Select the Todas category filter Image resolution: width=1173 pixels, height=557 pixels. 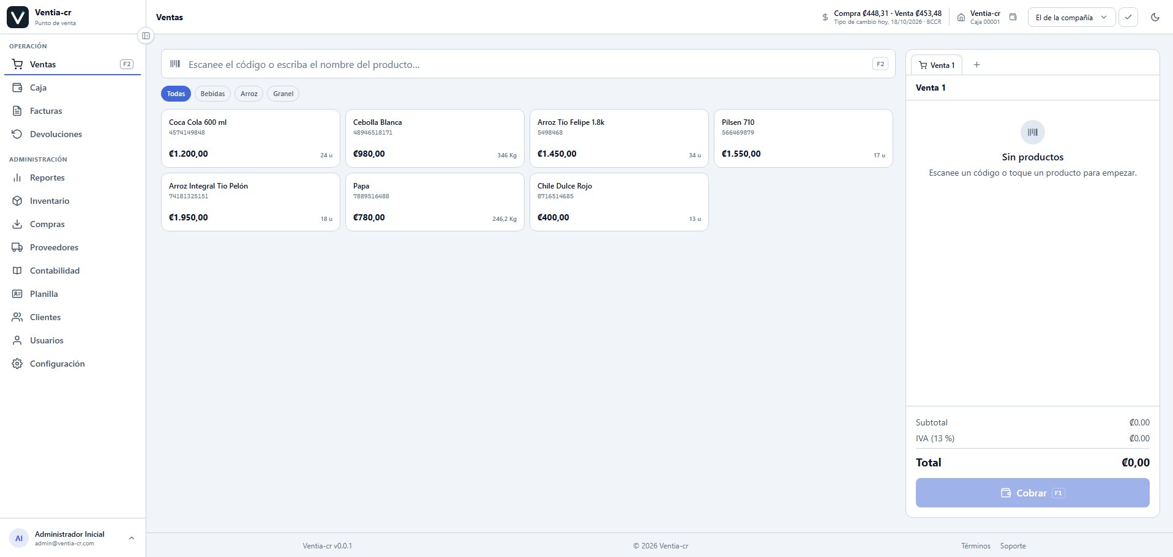pyautogui.click(x=176, y=94)
